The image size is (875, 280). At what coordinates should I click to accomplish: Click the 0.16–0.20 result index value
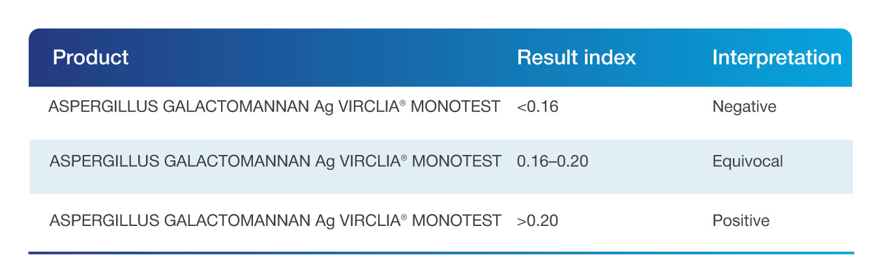pyautogui.click(x=552, y=161)
